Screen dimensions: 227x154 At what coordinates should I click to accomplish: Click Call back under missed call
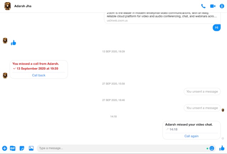coord(39,75)
